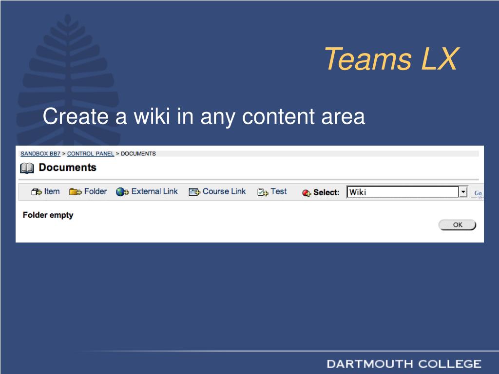Click the Test link label
499x374 pixels.
279,191
